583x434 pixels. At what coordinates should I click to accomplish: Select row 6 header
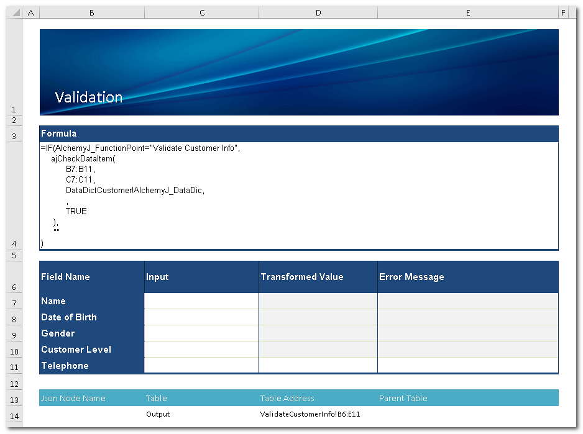(14, 277)
